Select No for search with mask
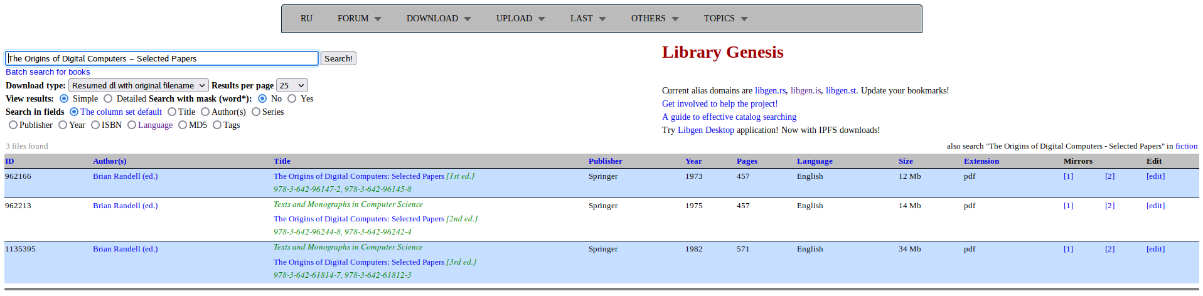The height and width of the screenshot is (296, 1203). 262,98
